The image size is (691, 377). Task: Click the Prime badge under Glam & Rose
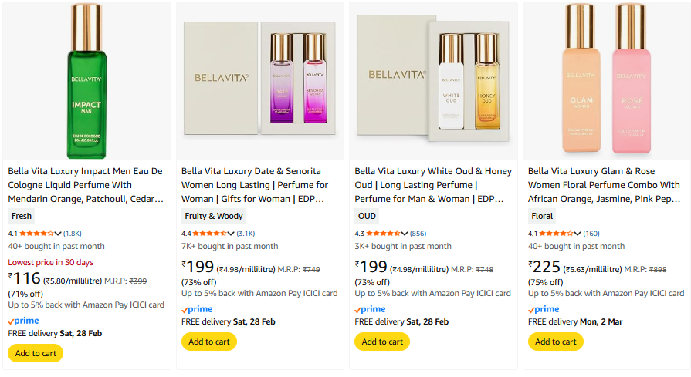coord(544,309)
